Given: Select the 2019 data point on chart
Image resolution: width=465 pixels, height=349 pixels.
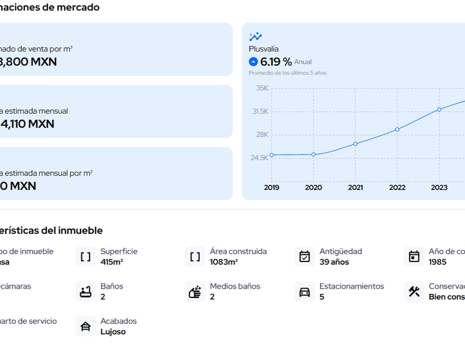Looking at the screenshot, I should (272, 155).
